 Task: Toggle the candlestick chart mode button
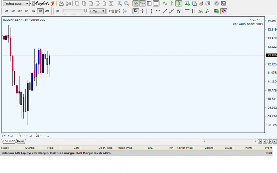pos(178,4)
